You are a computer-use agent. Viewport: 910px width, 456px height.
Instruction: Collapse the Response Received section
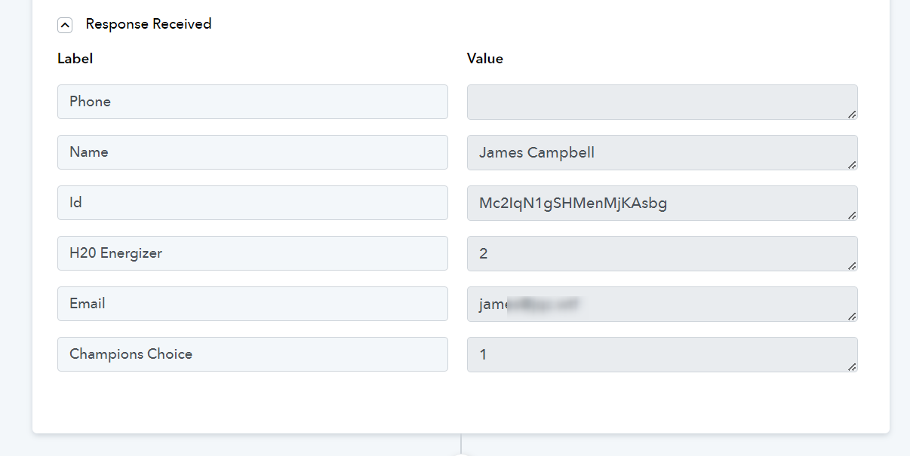tap(65, 25)
